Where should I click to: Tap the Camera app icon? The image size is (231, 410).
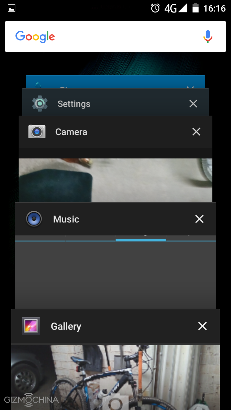[37, 132]
